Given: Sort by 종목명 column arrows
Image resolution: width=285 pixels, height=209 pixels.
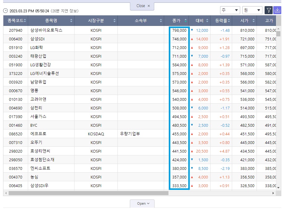Looking at the screenshot, I should [x=71, y=21].
